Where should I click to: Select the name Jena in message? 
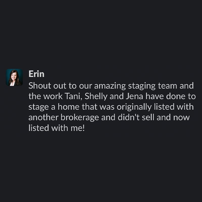[135, 96]
